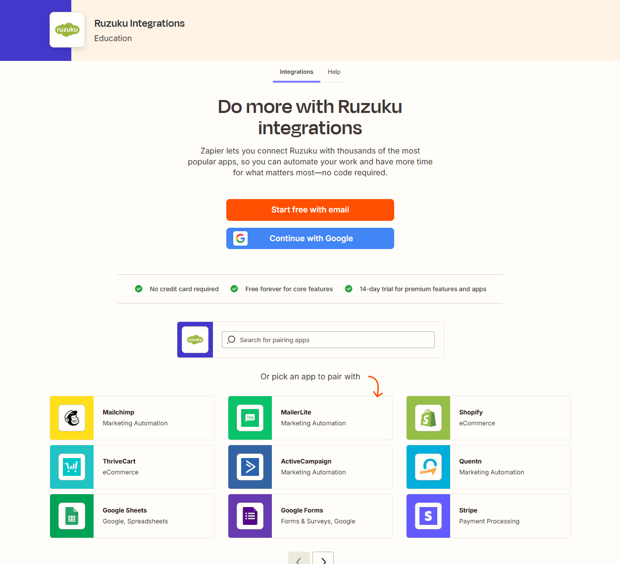Select the MailerLite app icon

250,418
